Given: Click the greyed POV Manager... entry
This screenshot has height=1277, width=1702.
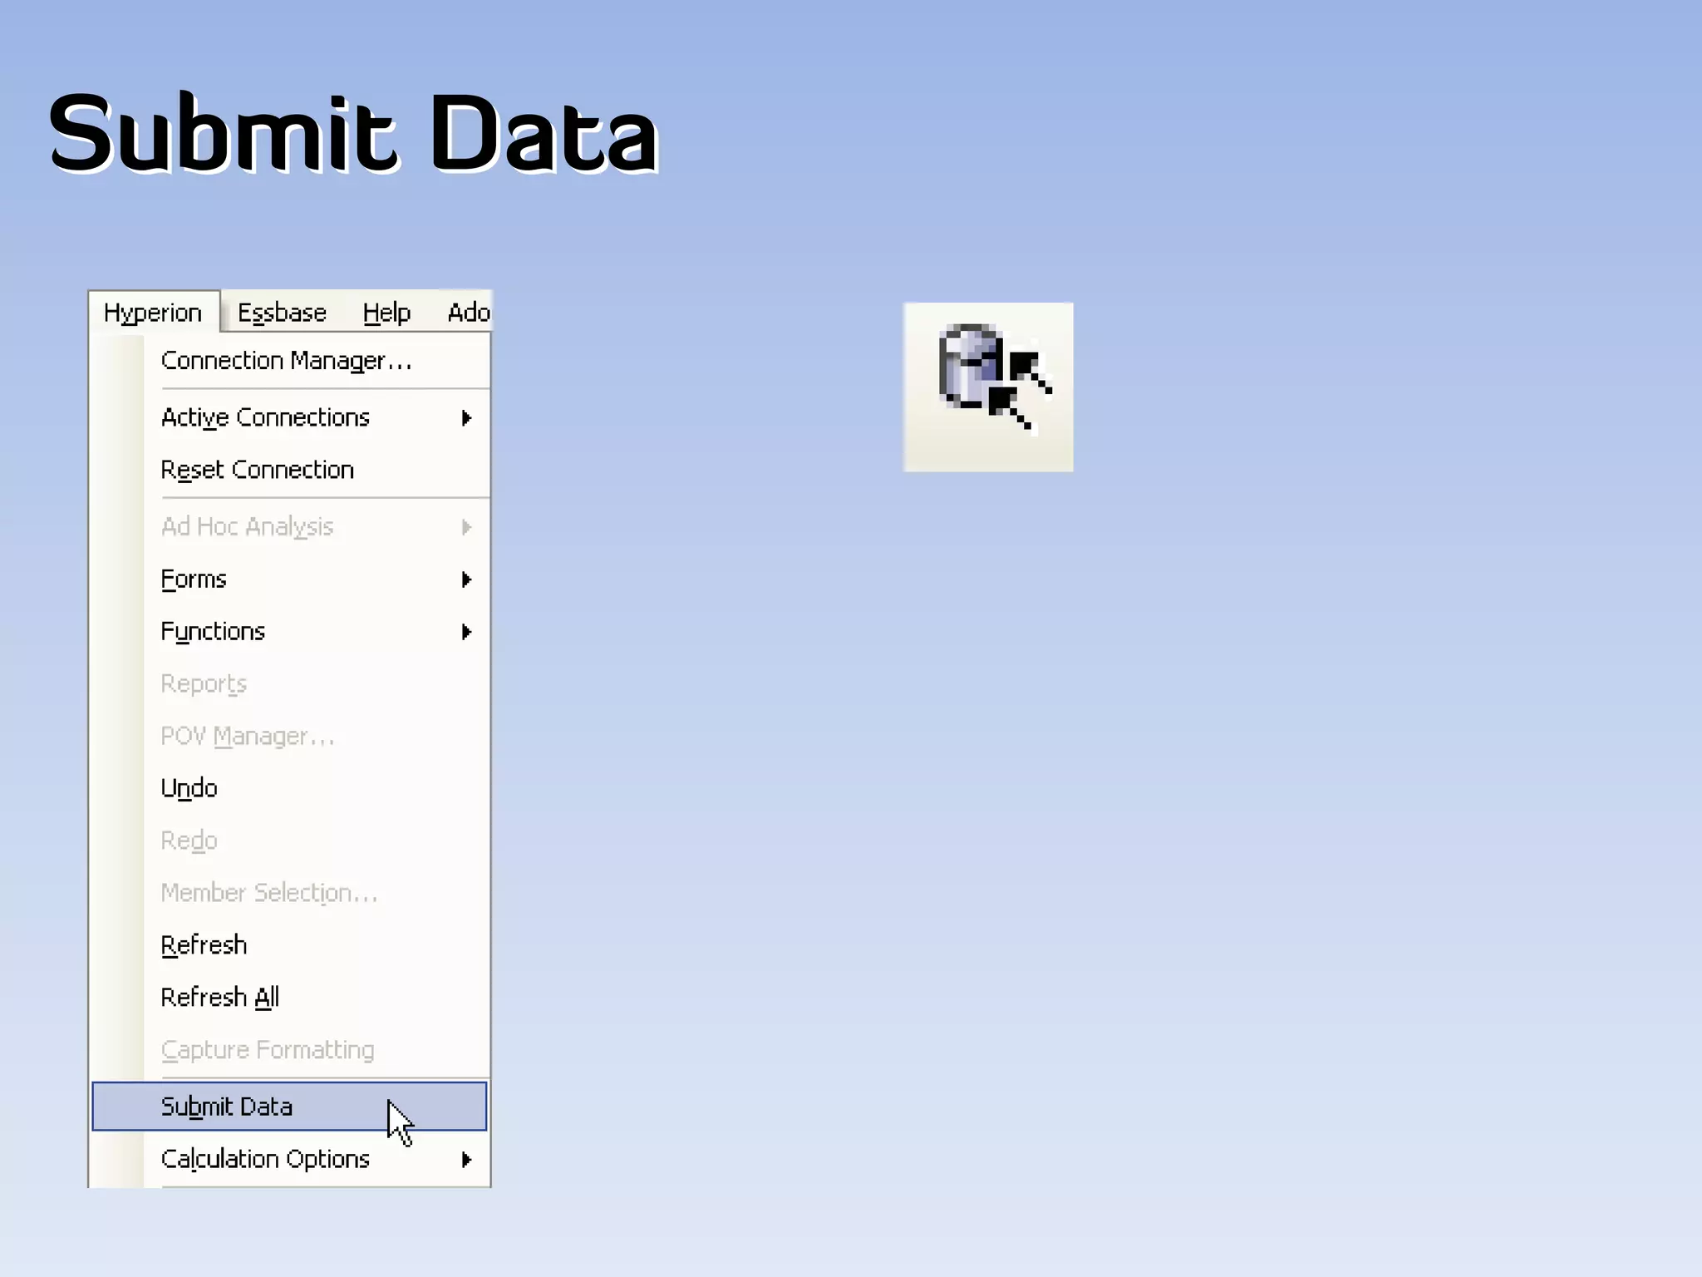Looking at the screenshot, I should [248, 737].
